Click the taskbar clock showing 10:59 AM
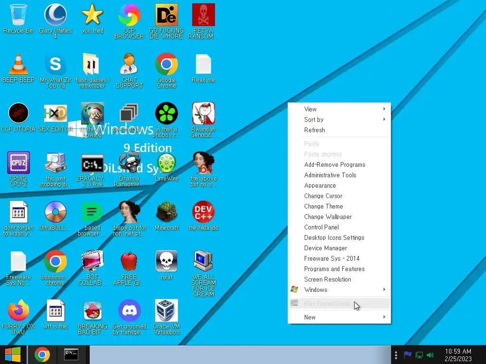This screenshot has width=486, height=364. click(458, 355)
